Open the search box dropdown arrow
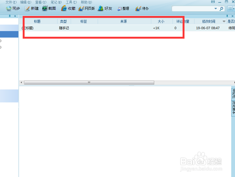The image size is (235, 177). [x=216, y=8]
